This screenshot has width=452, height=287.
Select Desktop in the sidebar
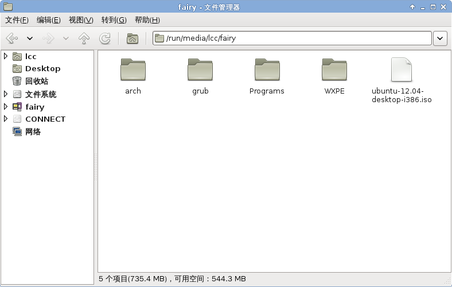click(x=43, y=69)
